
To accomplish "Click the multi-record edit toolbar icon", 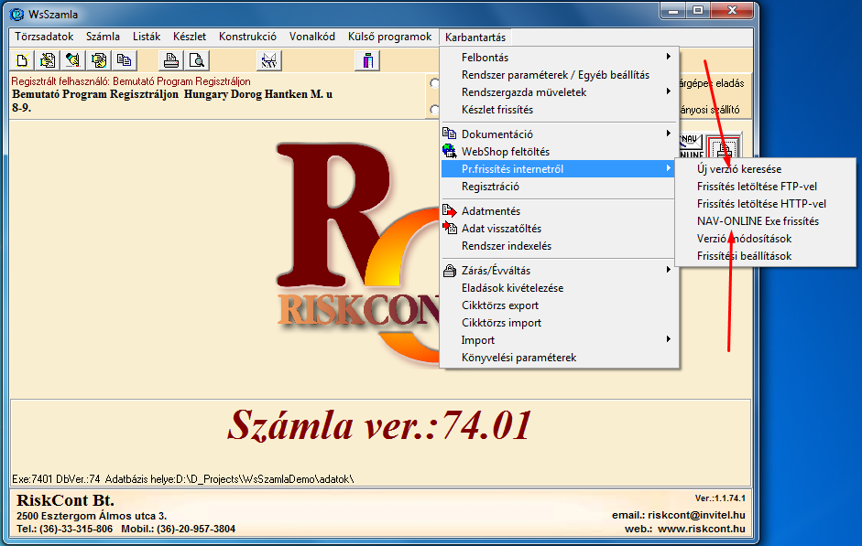I will tap(97, 60).
